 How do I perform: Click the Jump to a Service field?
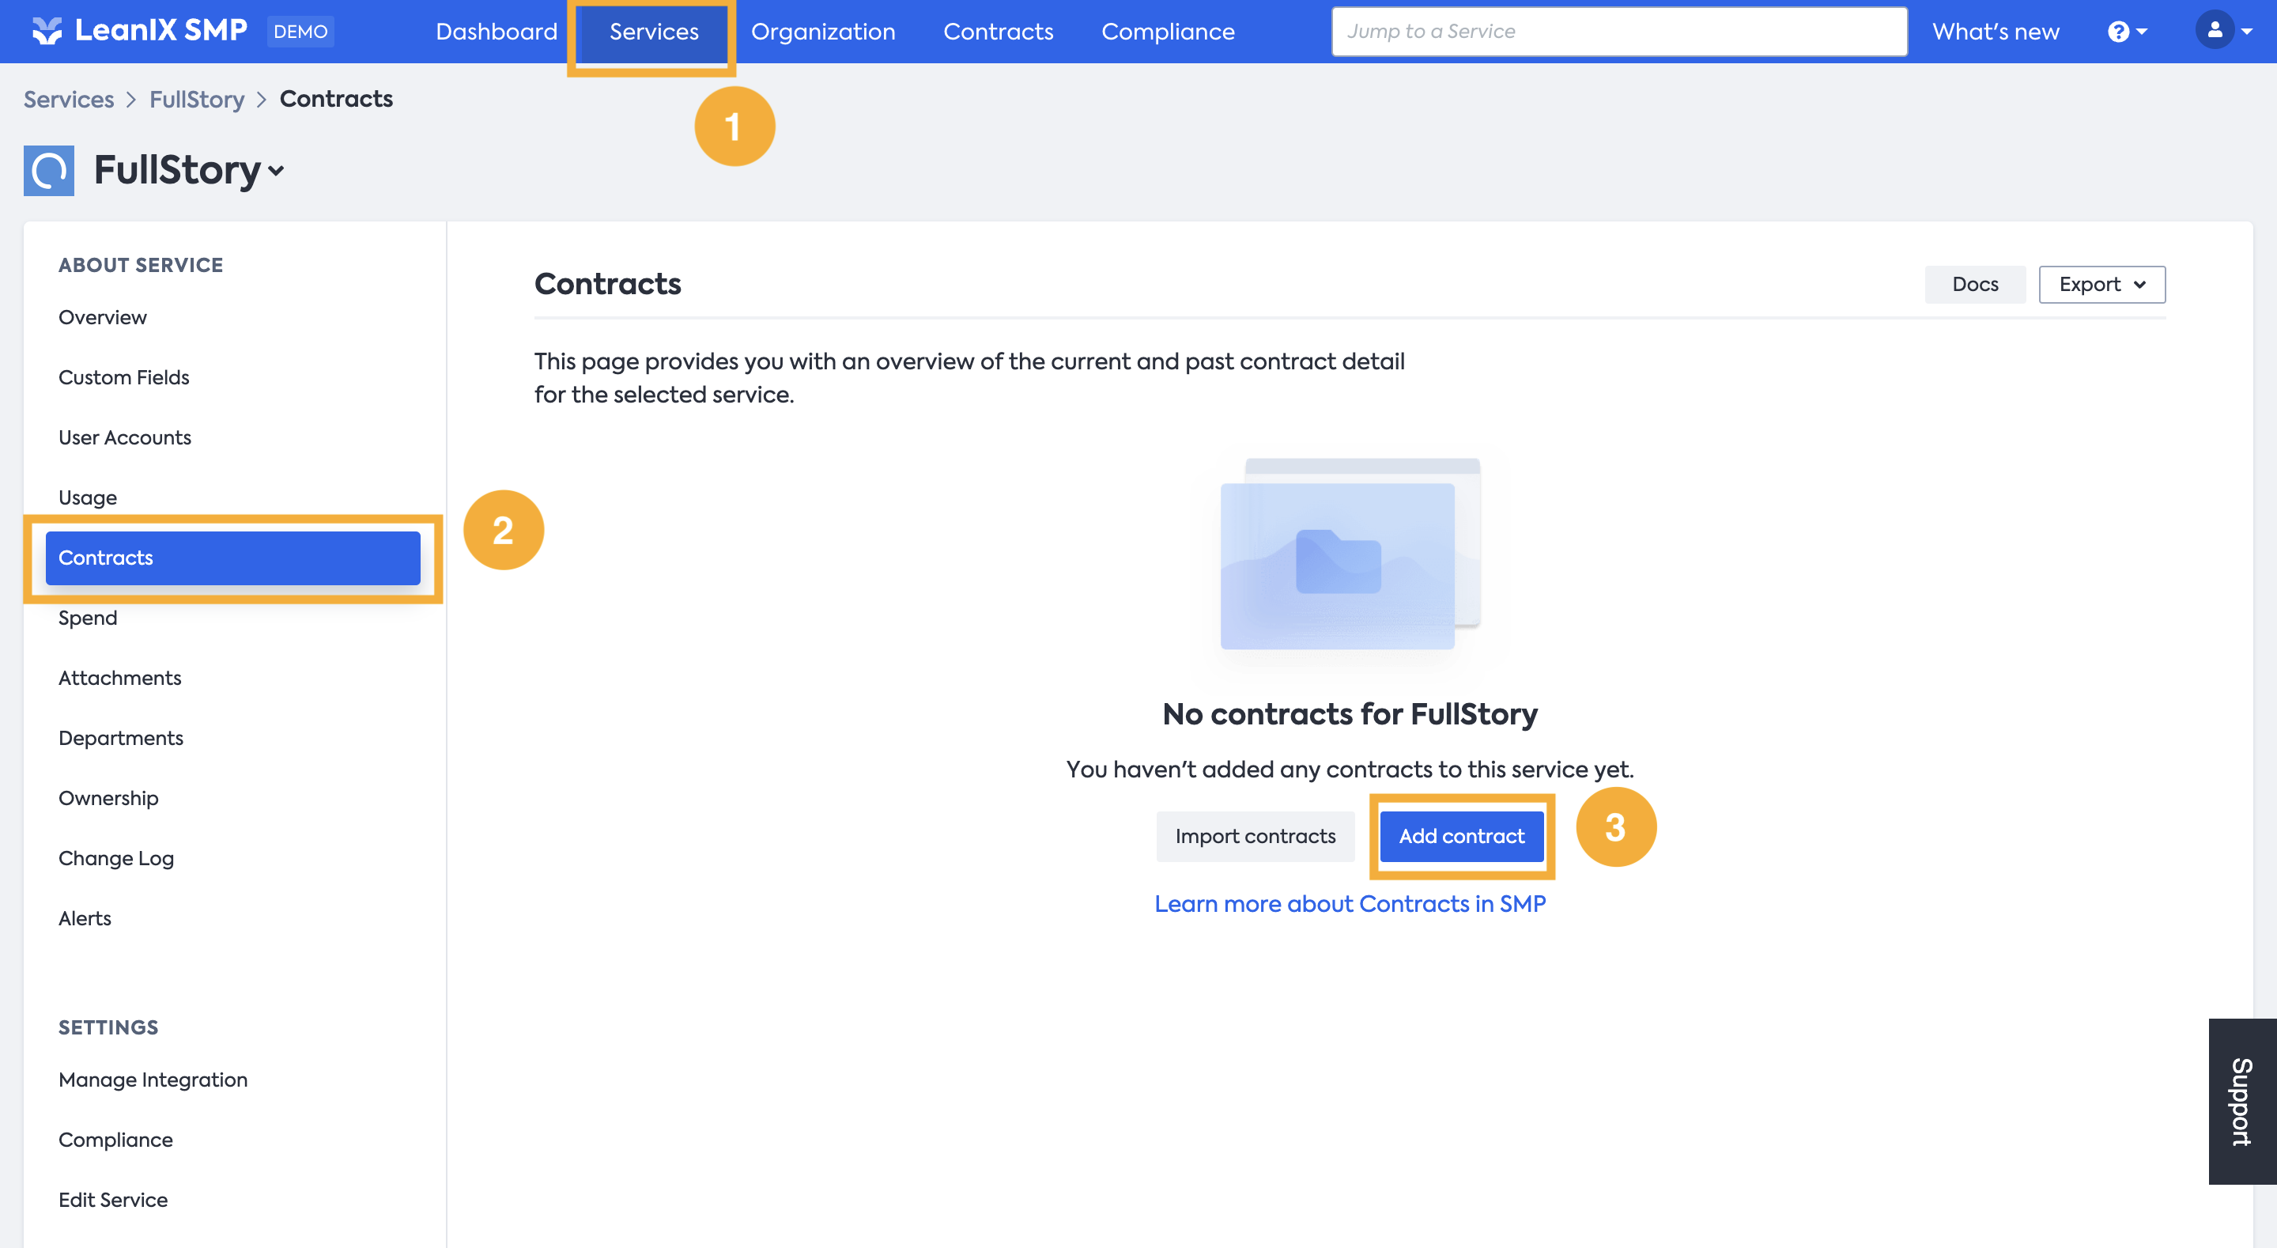click(1618, 32)
